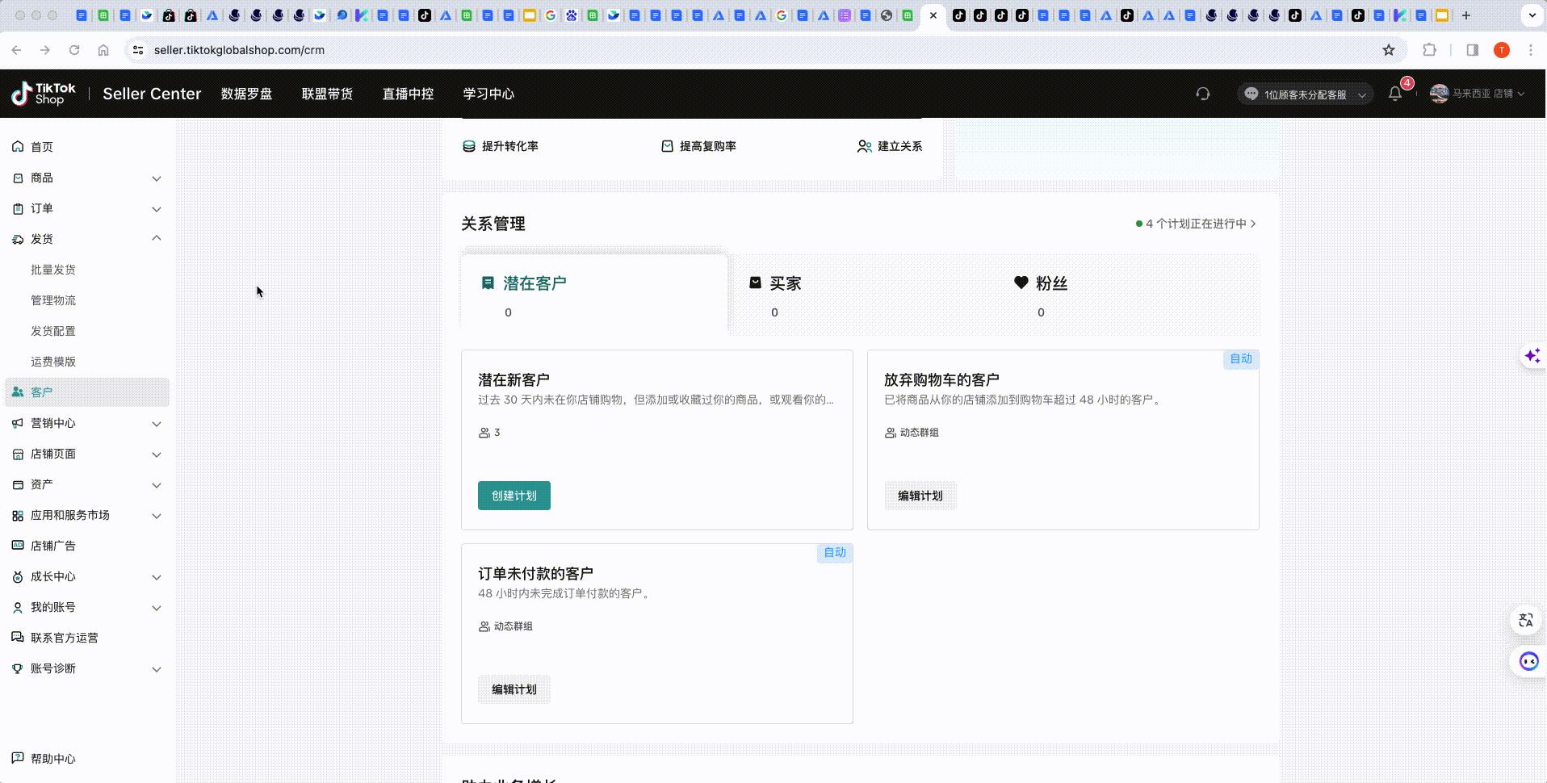Reload the page in the browser
The height and width of the screenshot is (783, 1547).
(x=73, y=49)
